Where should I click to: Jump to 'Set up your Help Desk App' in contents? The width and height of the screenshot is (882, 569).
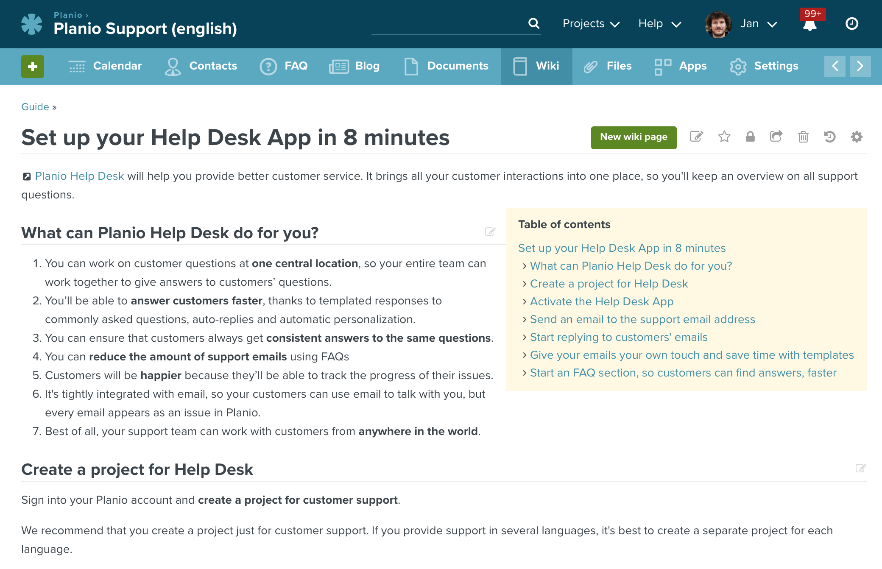622,248
